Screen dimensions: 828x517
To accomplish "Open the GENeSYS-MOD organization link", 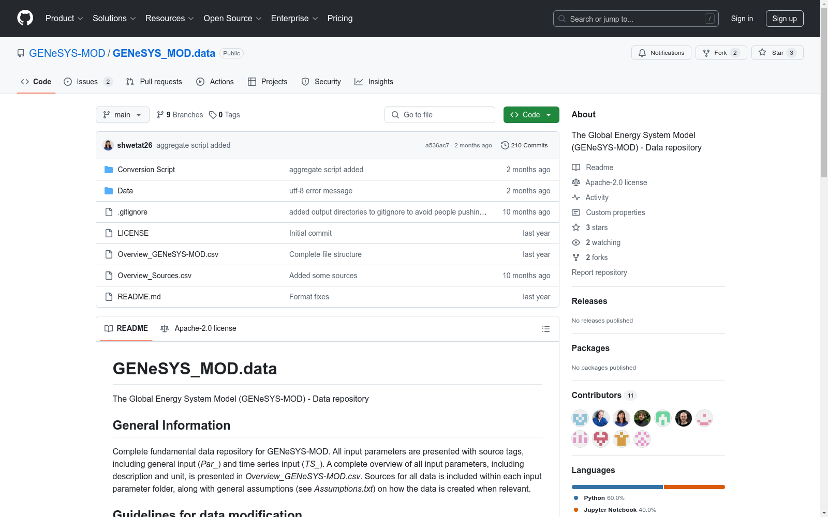I will point(67,53).
